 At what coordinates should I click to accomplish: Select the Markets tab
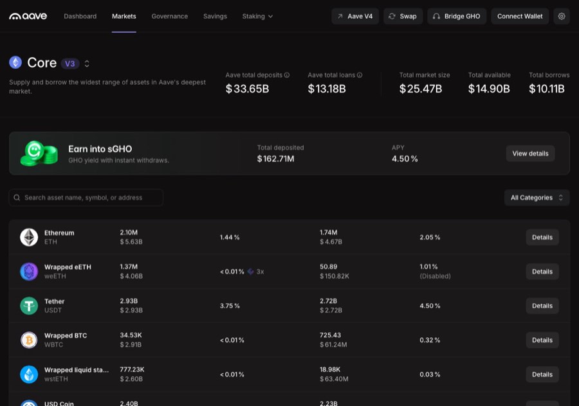[124, 16]
